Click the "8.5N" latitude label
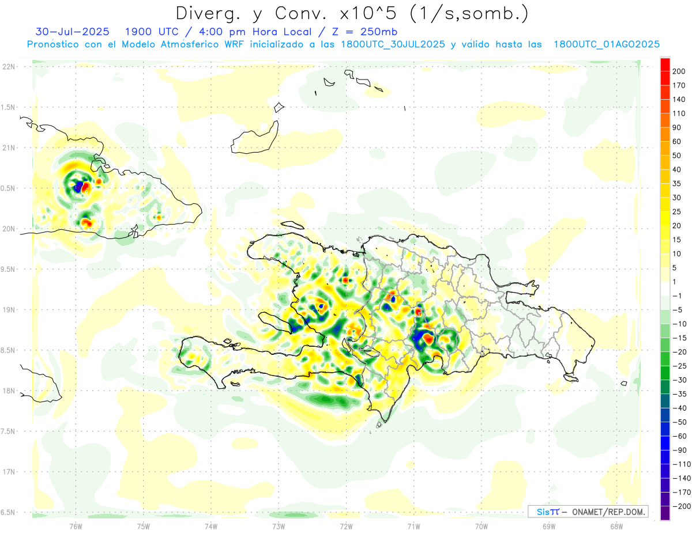This screenshot has height=534, width=692. [8, 350]
